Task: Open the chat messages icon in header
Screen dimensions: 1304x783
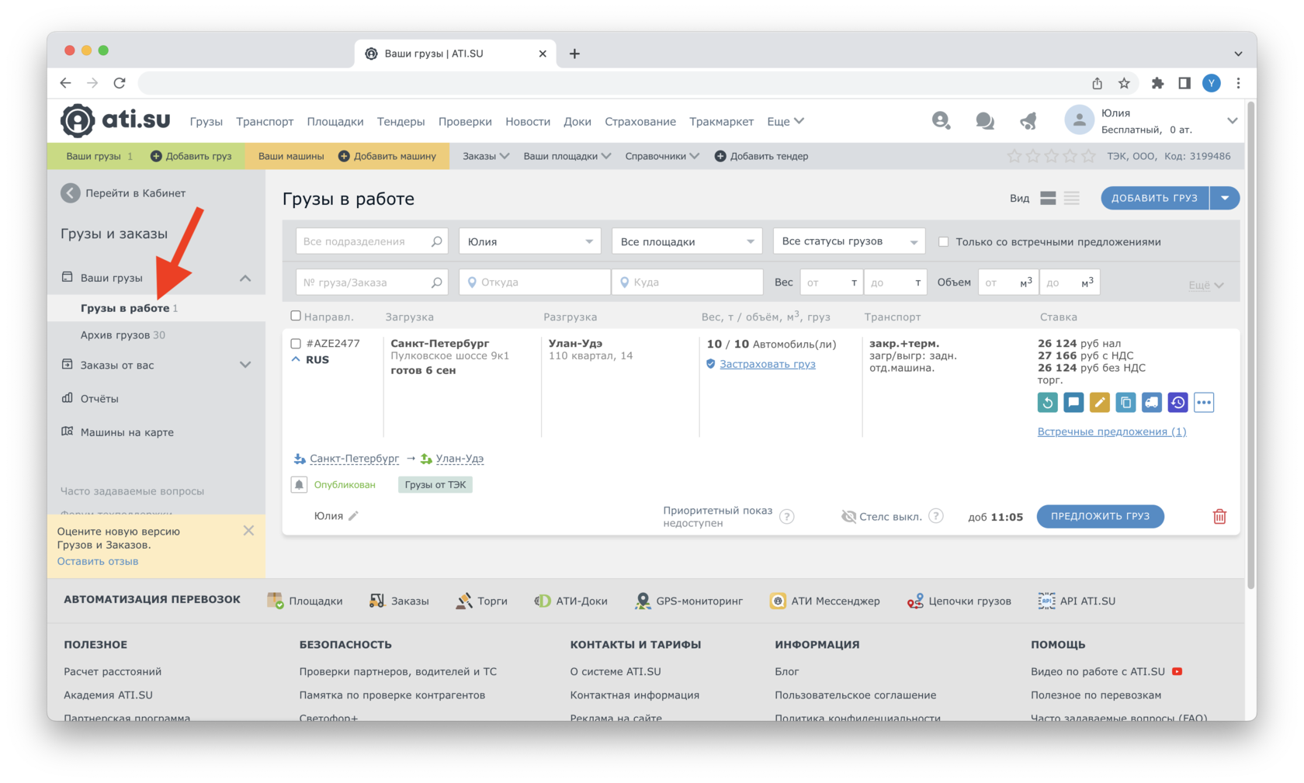Action: pos(984,120)
